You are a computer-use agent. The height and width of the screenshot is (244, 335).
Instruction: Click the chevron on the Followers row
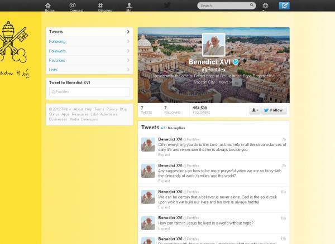tap(128, 51)
